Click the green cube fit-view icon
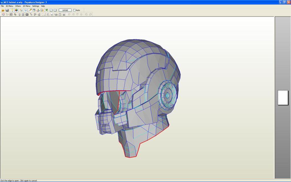 click(46, 10)
